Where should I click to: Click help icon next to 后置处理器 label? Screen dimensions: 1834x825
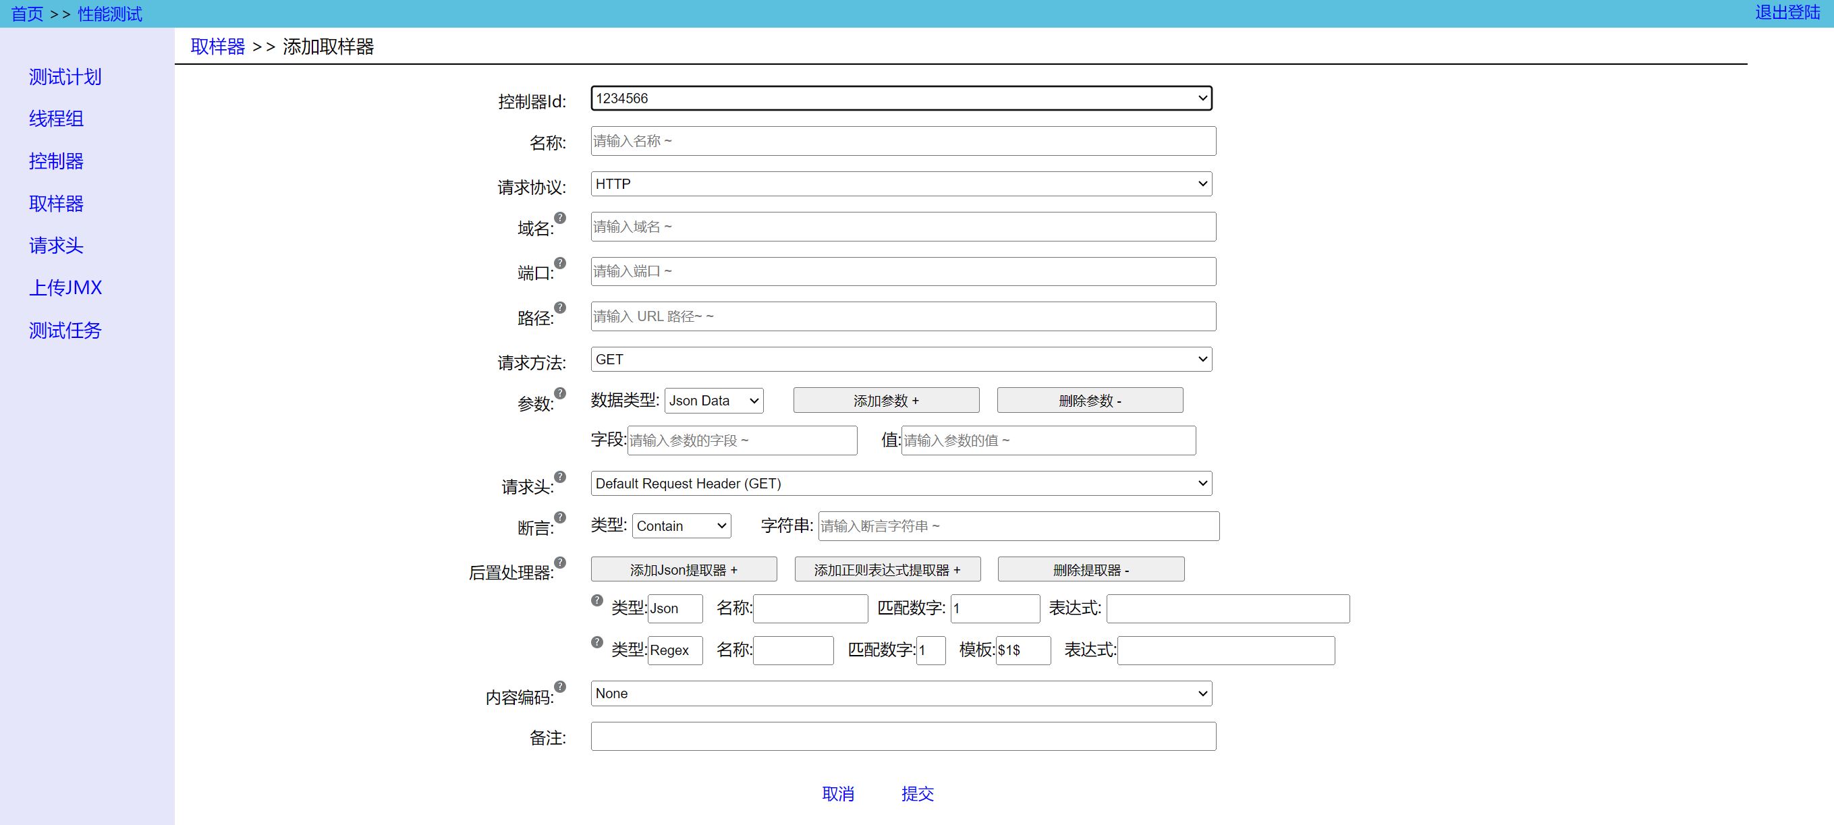click(560, 563)
